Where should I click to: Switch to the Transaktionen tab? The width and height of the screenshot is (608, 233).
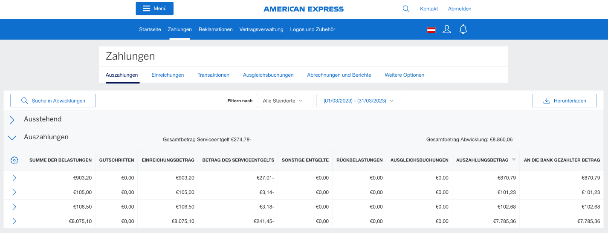coord(213,75)
